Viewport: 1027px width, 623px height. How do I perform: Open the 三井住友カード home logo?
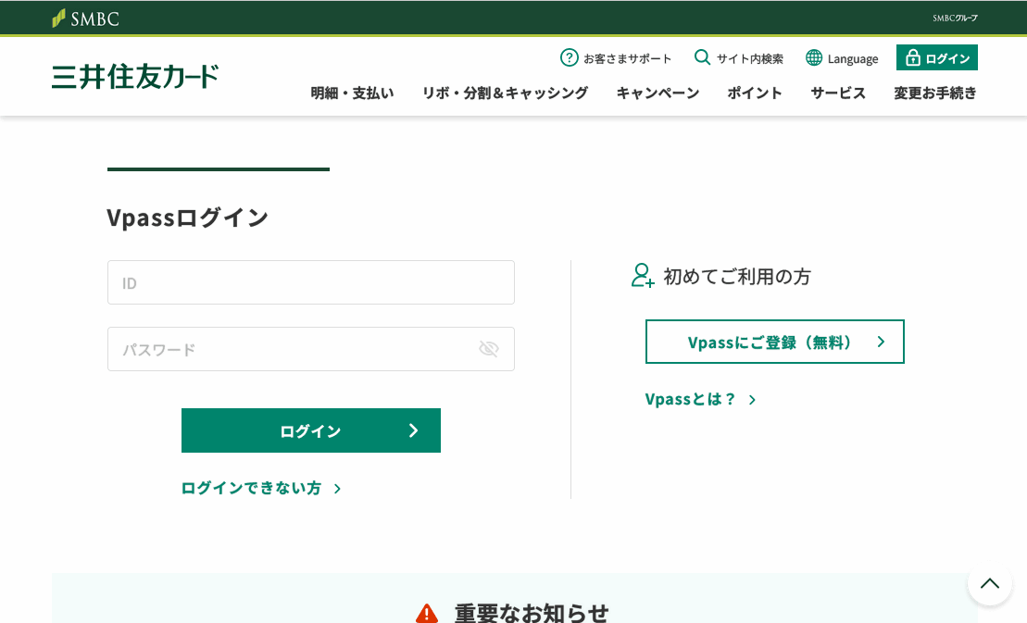[135, 77]
